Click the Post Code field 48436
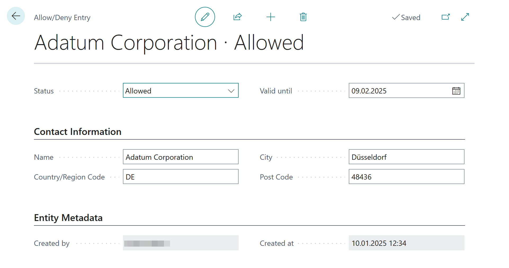 [x=407, y=177]
